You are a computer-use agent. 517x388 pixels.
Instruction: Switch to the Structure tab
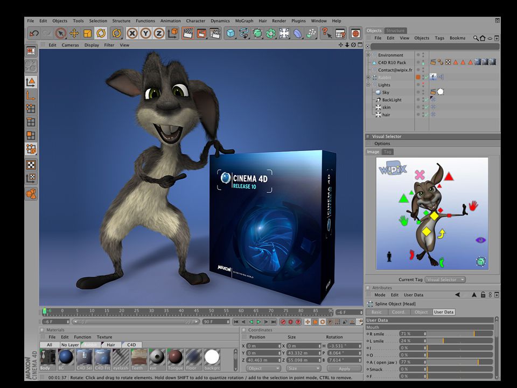click(395, 30)
